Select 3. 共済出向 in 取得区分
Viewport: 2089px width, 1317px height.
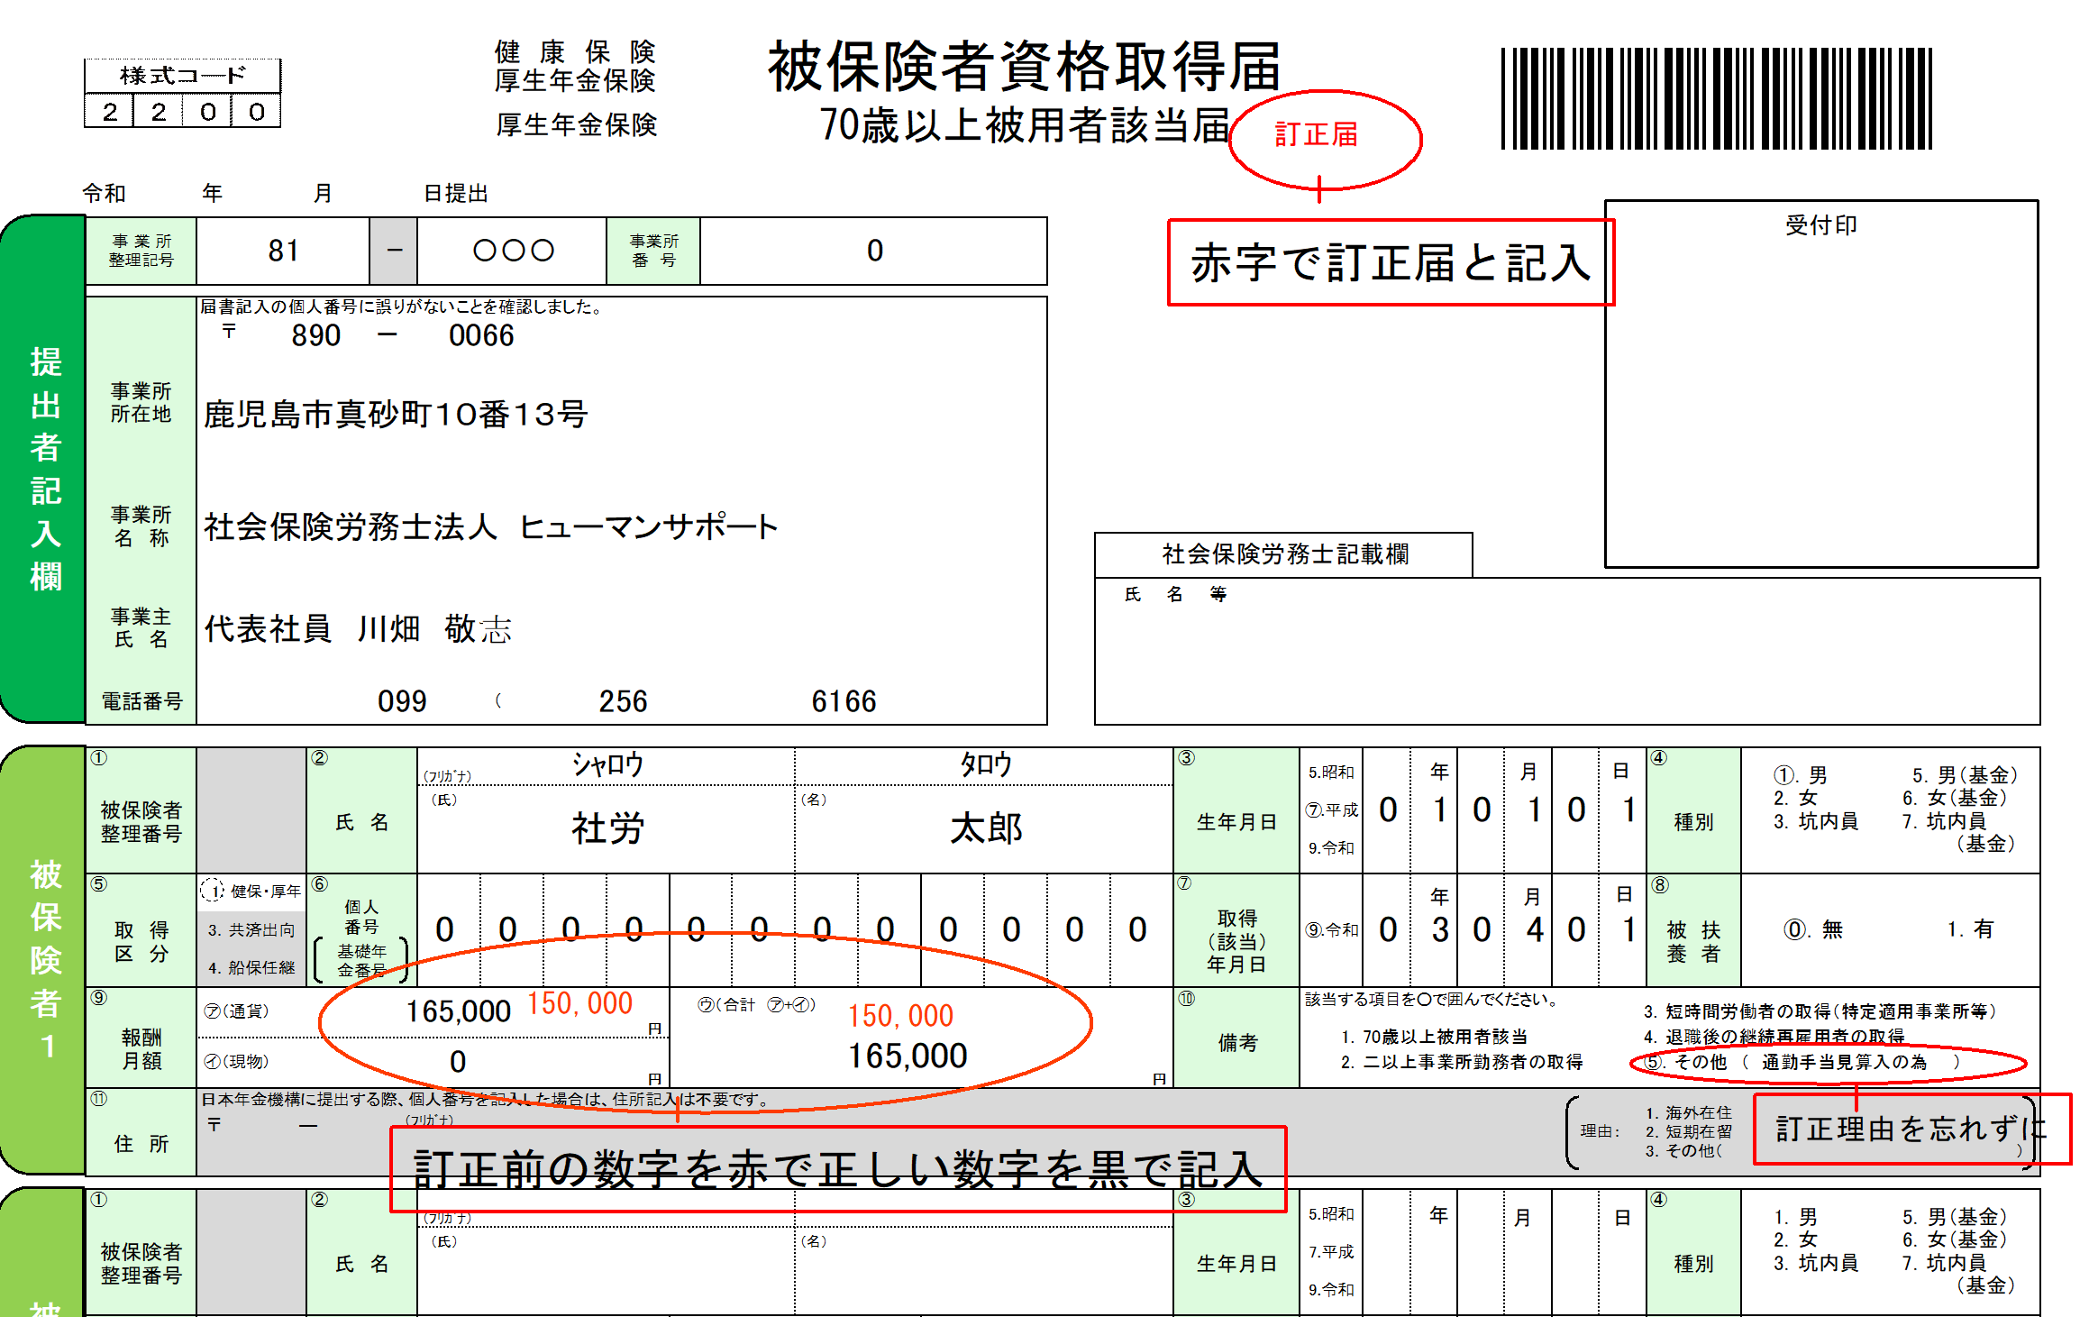pos(251,929)
